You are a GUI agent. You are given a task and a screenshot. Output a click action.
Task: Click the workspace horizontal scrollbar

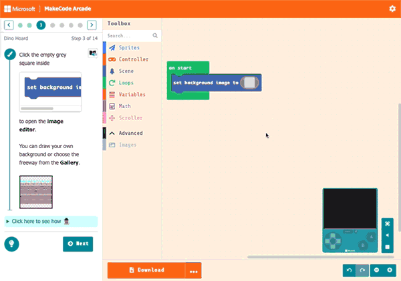[x=320, y=257]
